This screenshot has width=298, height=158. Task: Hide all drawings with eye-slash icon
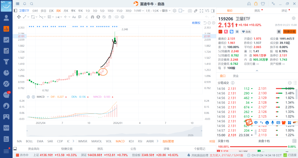(104, 17)
